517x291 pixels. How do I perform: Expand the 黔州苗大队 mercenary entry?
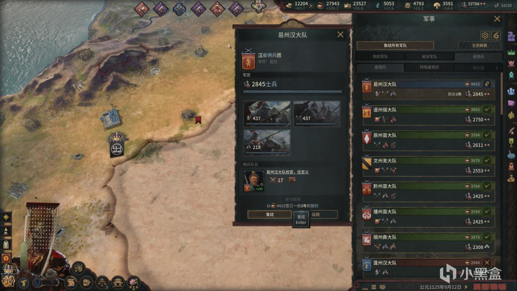click(x=428, y=191)
